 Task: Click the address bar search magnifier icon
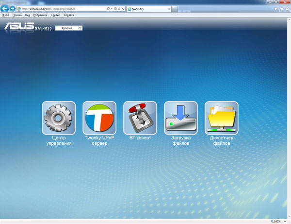(x=108, y=9)
